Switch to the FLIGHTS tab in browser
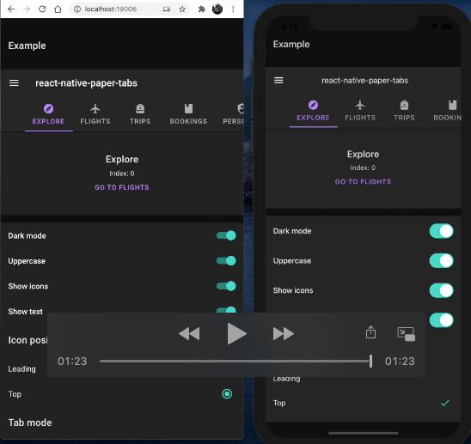The width and height of the screenshot is (471, 444). tap(95, 121)
